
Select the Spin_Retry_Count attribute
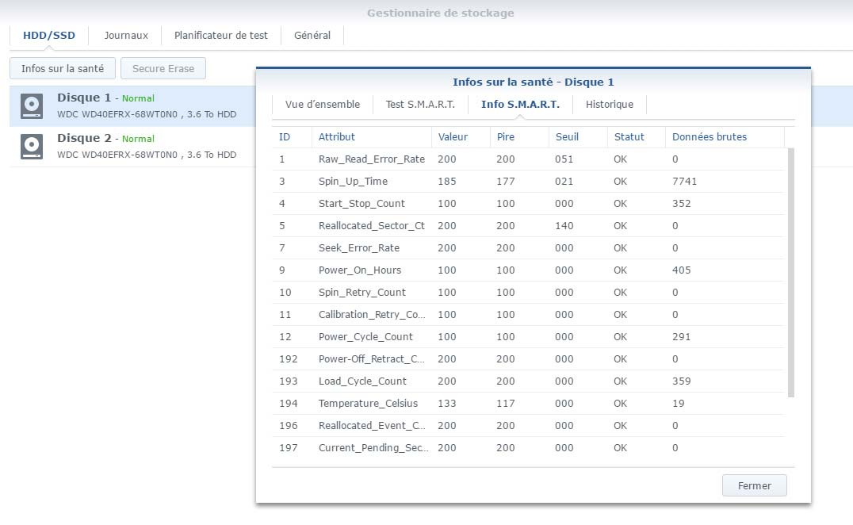tap(361, 293)
